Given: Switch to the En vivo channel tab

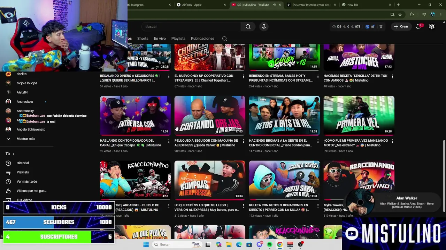Looking at the screenshot, I should click(160, 39).
